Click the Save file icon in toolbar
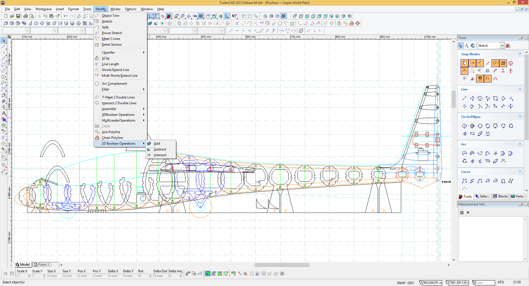The width and height of the screenshot is (529, 286). click(x=18, y=16)
